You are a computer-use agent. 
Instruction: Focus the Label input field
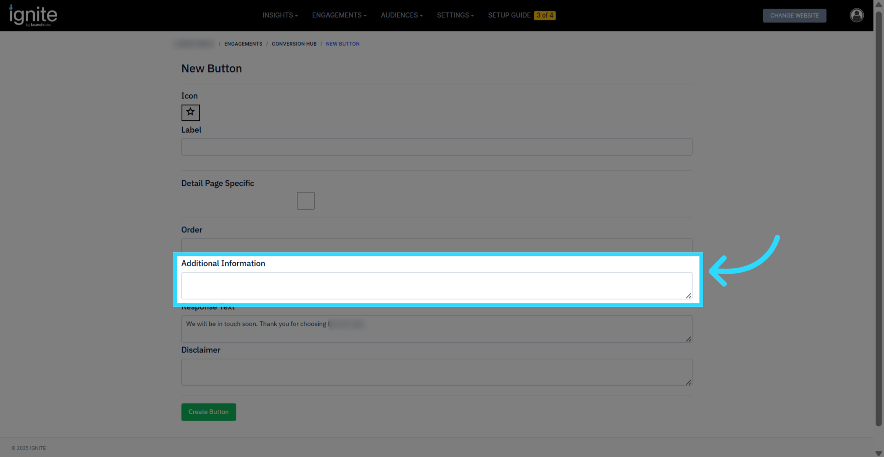coord(436,147)
